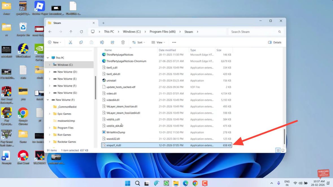This screenshot has width=333, height=187.
Task: Click the Copy icon in toolbar
Action: point(81,42)
